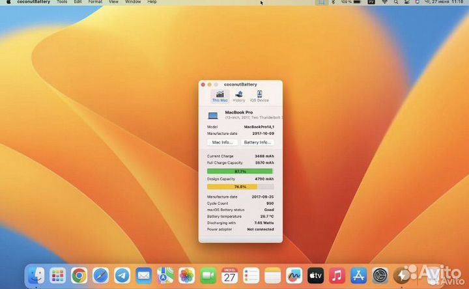Open the Window menu
The width and height of the screenshot is (469, 289).
click(x=133, y=2)
